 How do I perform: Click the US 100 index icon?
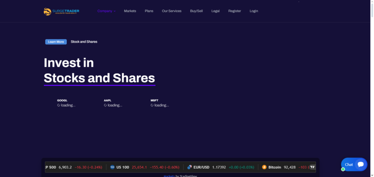pyautogui.click(x=112, y=167)
